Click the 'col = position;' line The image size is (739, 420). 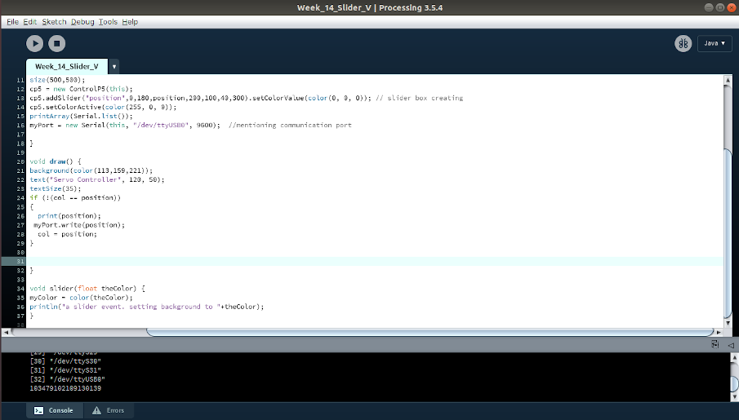click(67, 234)
